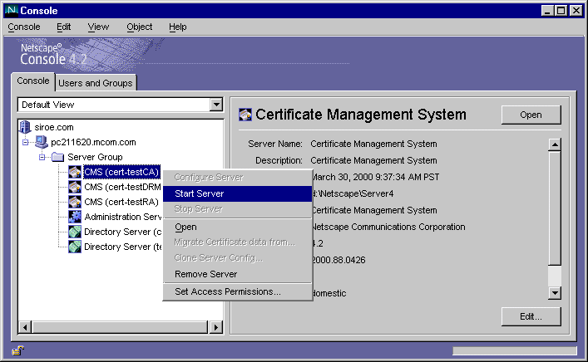
Task: Click the Administration Server icon
Action: [x=75, y=217]
